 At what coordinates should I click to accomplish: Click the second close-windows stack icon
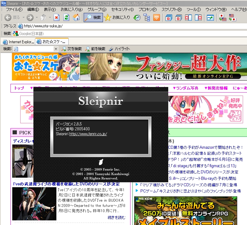pyautogui.click(x=178, y=18)
